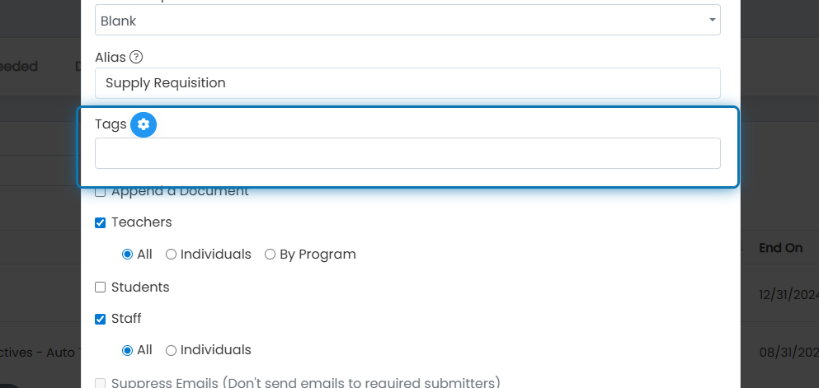Choose Individuals radio under Teachers
This screenshot has height=388, width=819.
pos(171,255)
